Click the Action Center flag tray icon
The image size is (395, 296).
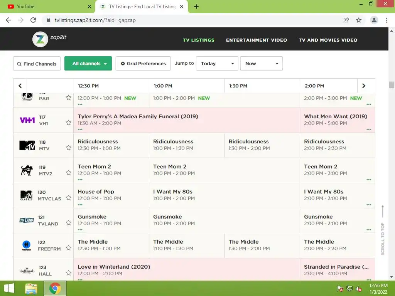point(340,289)
